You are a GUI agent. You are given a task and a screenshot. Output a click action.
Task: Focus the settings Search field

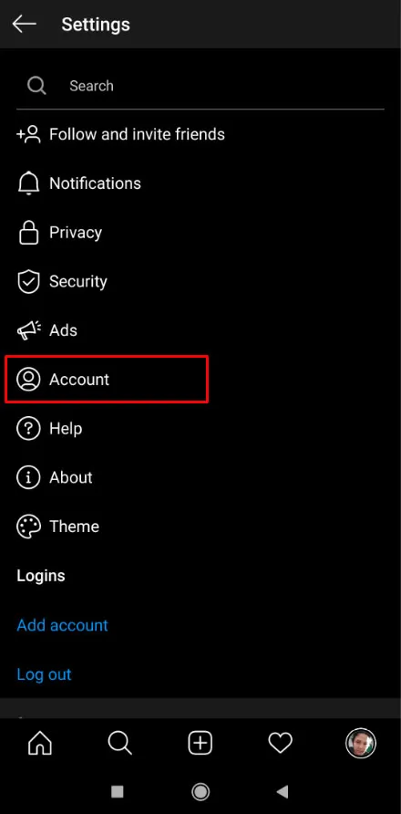[200, 86]
